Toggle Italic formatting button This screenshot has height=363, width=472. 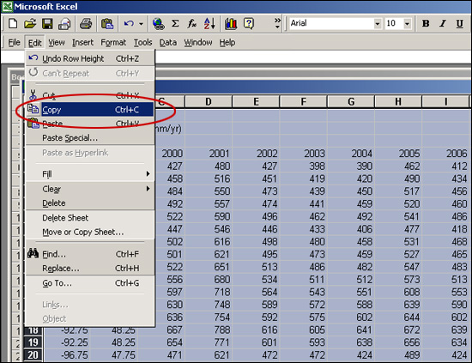[443, 23]
